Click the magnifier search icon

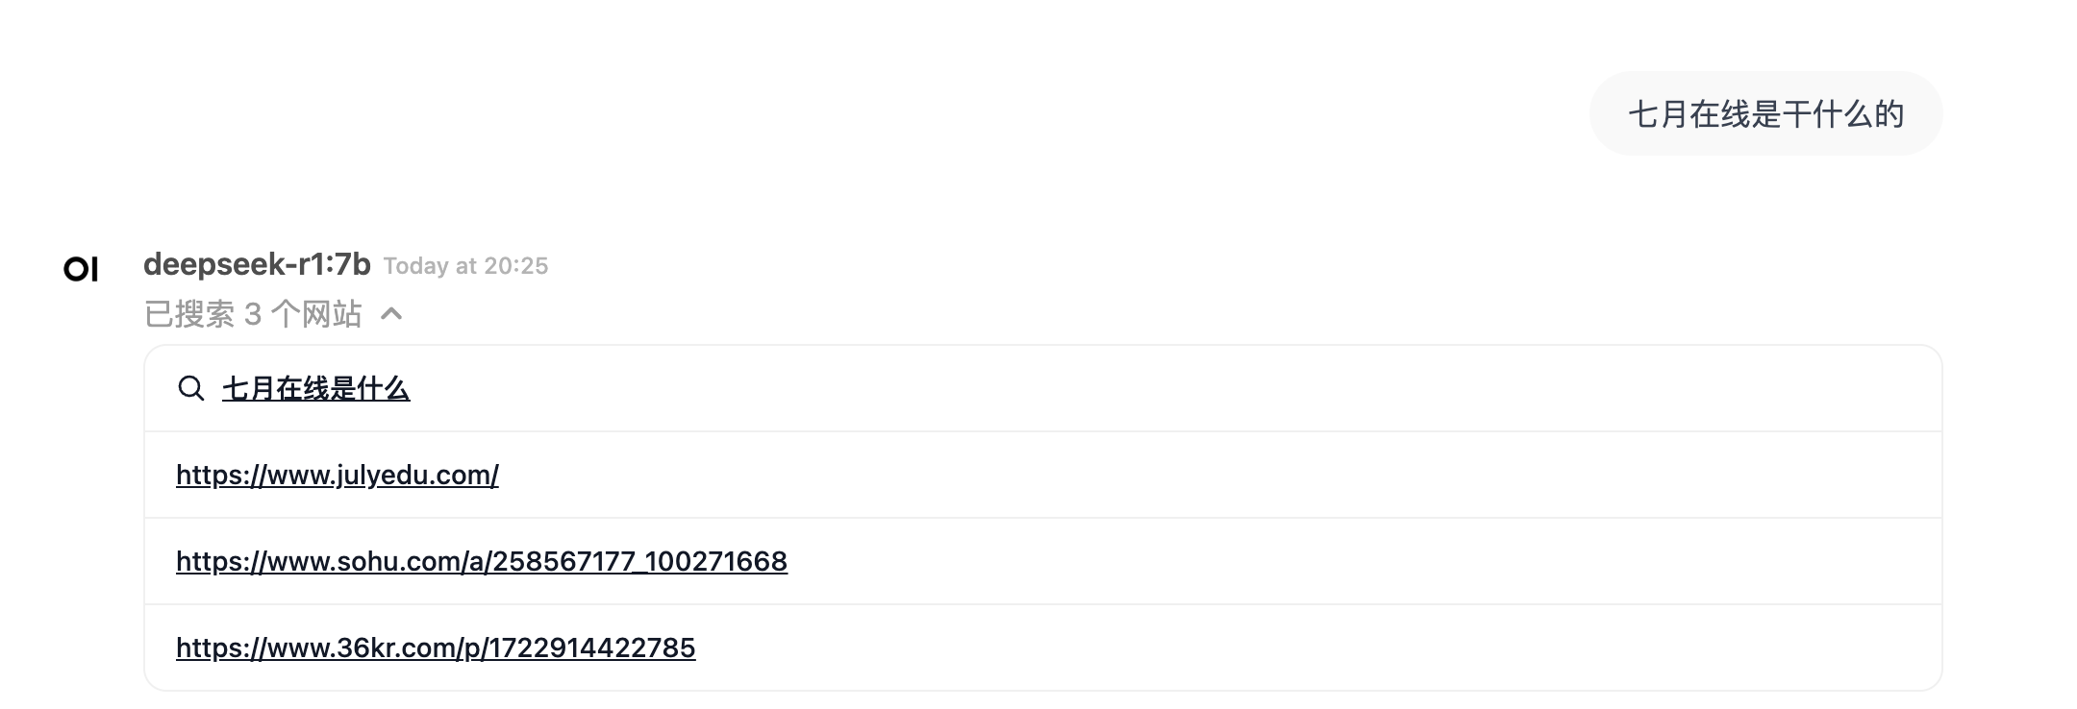click(191, 388)
